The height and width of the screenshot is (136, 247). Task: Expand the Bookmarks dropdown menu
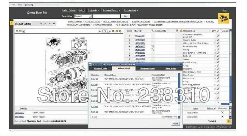tap(98, 10)
